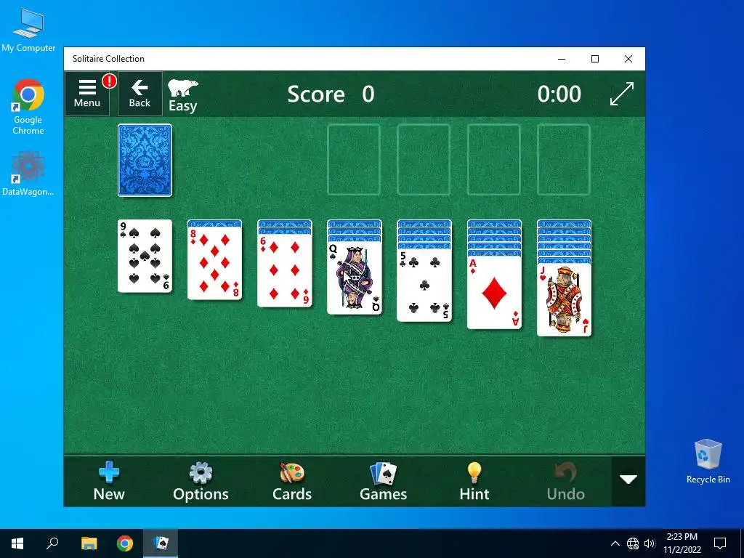Minimize the Solitaire Collection window
Screen dimensions: 744x558
562,59
